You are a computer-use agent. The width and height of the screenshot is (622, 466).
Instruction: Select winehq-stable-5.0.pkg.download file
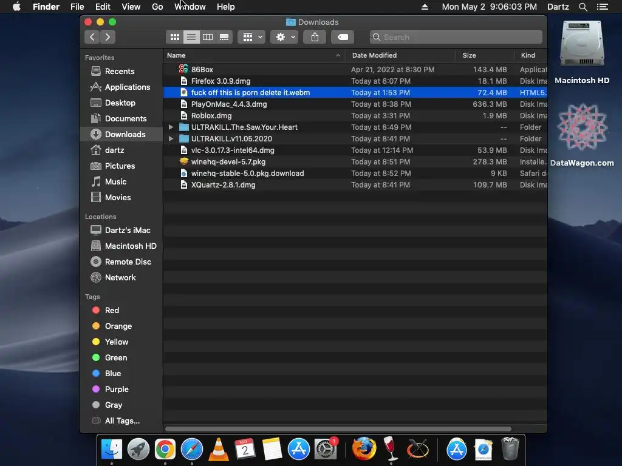(355, 173)
